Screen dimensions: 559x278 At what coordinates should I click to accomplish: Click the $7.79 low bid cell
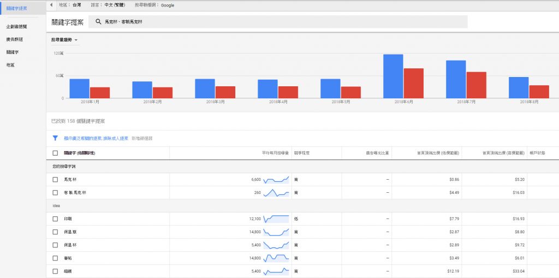(454, 219)
